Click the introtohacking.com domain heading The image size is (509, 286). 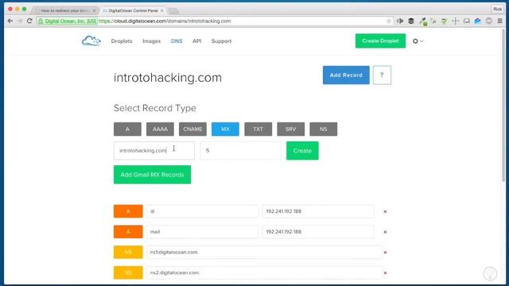tap(168, 78)
